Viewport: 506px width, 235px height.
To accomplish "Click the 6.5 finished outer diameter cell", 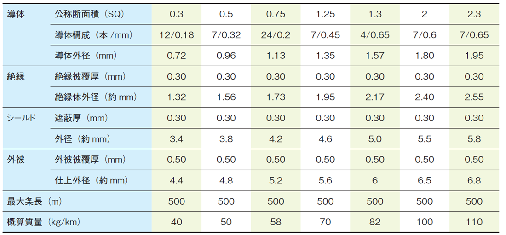I will pyautogui.click(x=424, y=181).
